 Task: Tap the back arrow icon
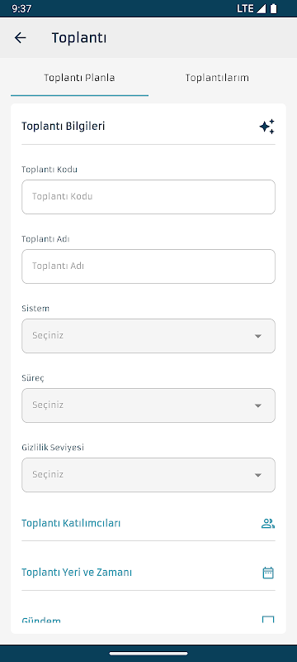click(x=20, y=38)
